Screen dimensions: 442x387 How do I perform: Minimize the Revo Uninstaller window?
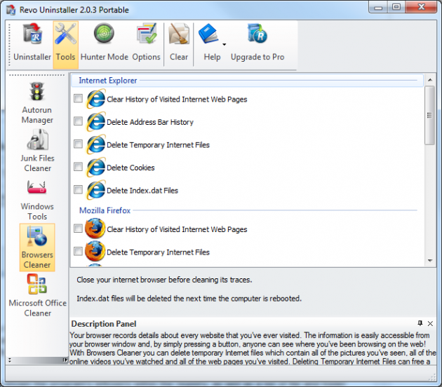pos(378,8)
